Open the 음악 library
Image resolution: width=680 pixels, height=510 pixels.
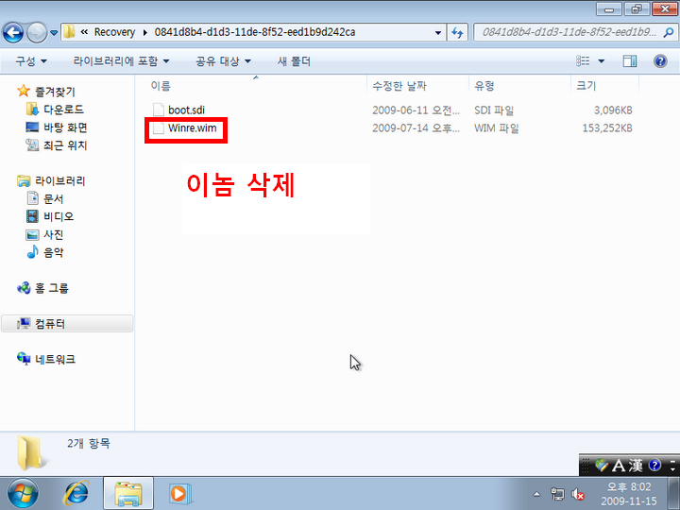tap(53, 252)
